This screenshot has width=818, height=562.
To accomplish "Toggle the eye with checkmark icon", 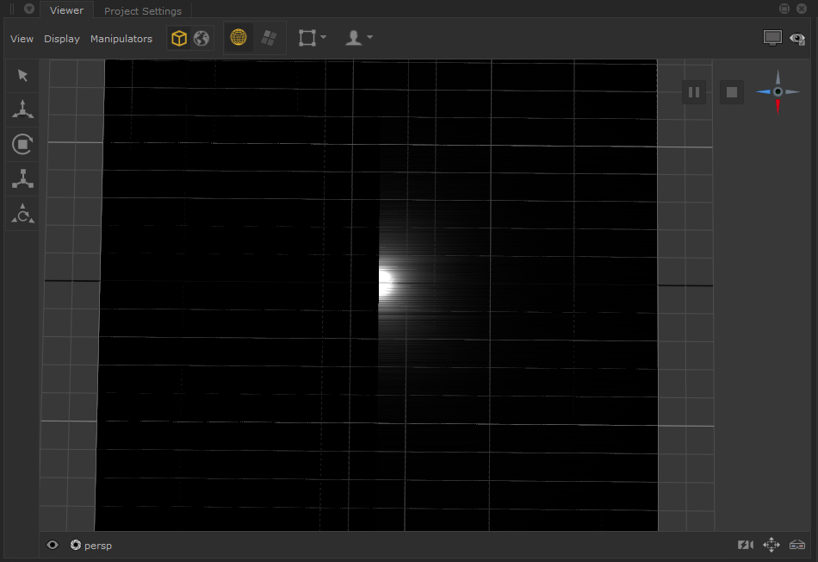I will [797, 39].
